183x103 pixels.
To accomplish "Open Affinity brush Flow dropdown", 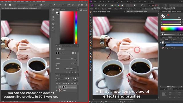I will click(126, 9).
